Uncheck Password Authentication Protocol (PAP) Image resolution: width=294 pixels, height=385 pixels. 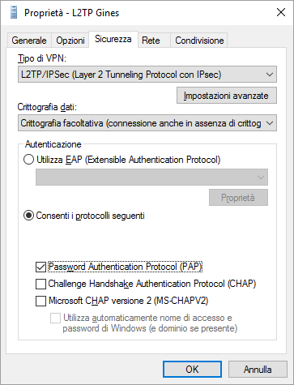40,267
